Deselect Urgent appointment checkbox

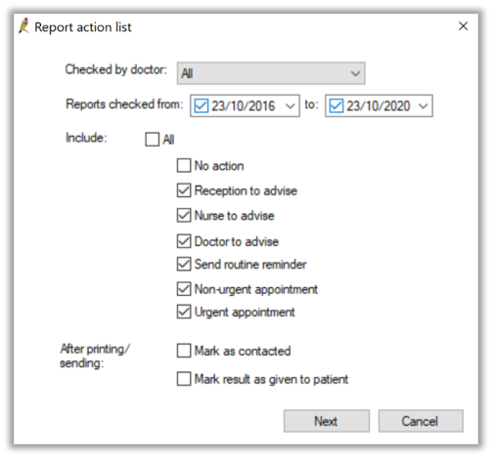pos(184,312)
